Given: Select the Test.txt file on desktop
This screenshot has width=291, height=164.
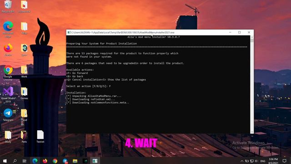Looking at the screenshot, I should [40, 137].
